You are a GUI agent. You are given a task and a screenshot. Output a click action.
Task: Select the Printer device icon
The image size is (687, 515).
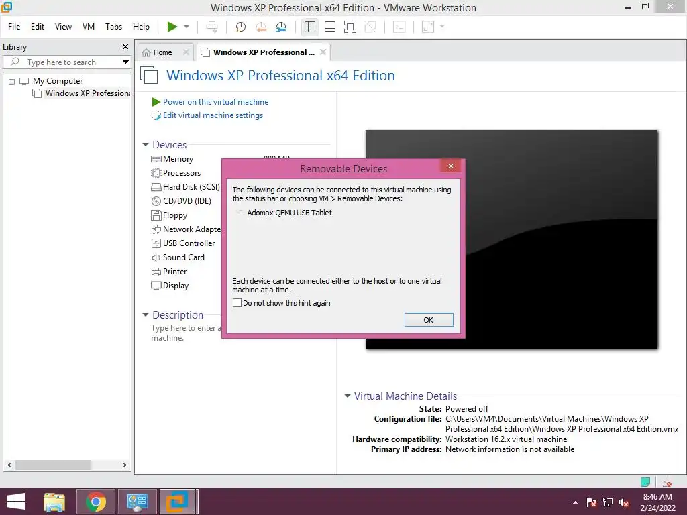[156, 272]
